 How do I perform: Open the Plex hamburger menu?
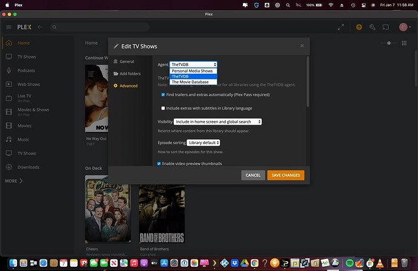9,27
